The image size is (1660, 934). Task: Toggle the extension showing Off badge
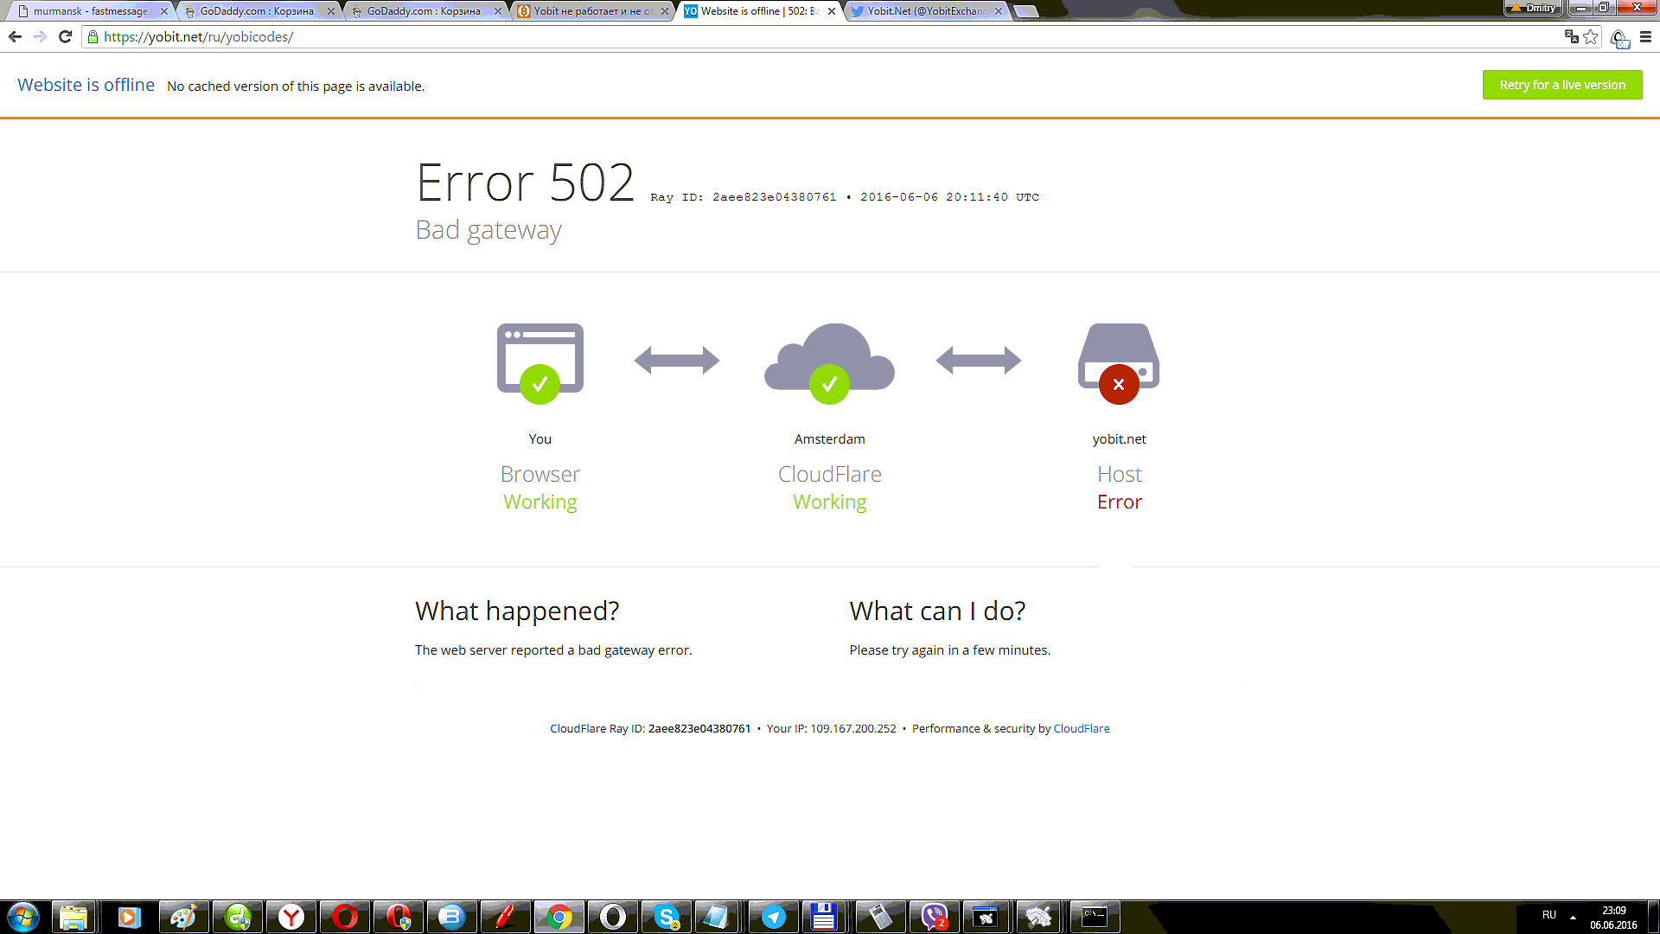pyautogui.click(x=1618, y=38)
